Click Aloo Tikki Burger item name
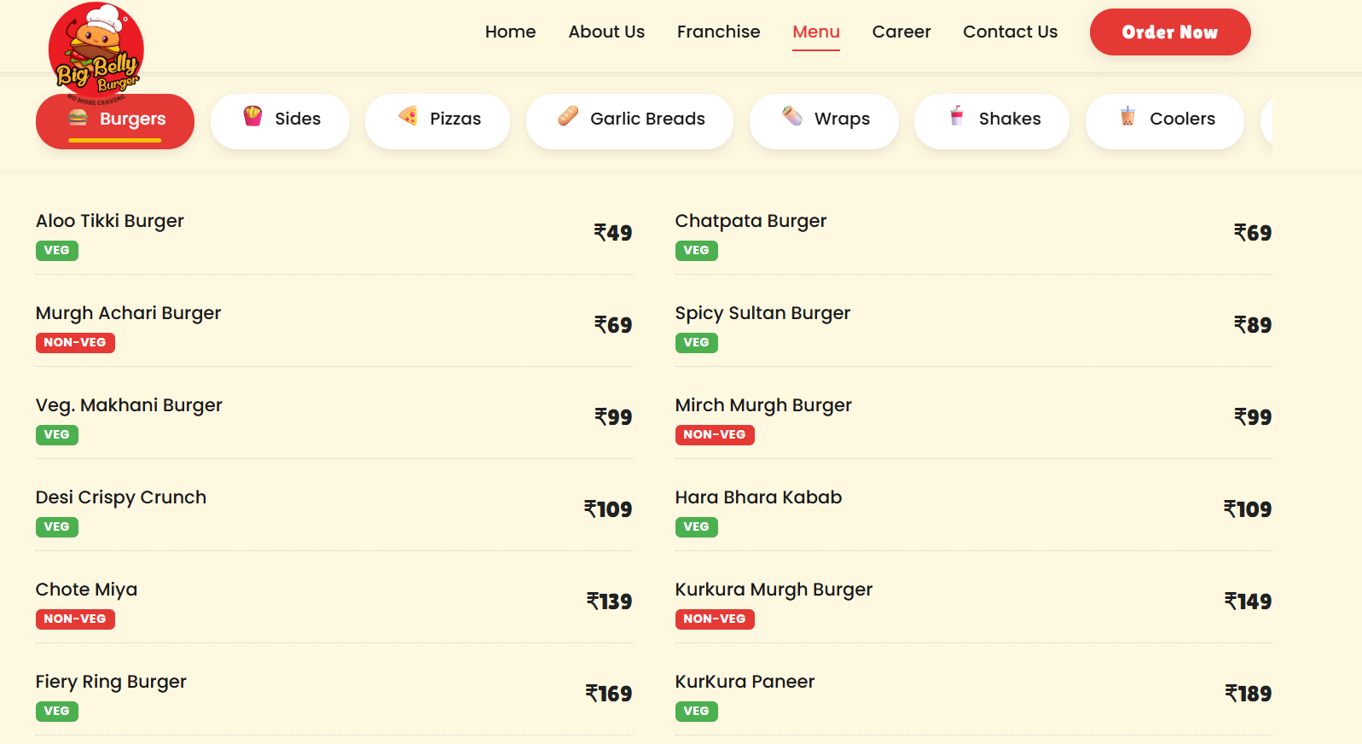Viewport: 1362px width, 744px height. 110,221
